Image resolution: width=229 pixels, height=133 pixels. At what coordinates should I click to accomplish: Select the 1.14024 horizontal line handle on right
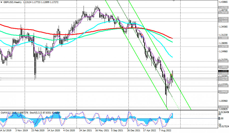[217, 80]
